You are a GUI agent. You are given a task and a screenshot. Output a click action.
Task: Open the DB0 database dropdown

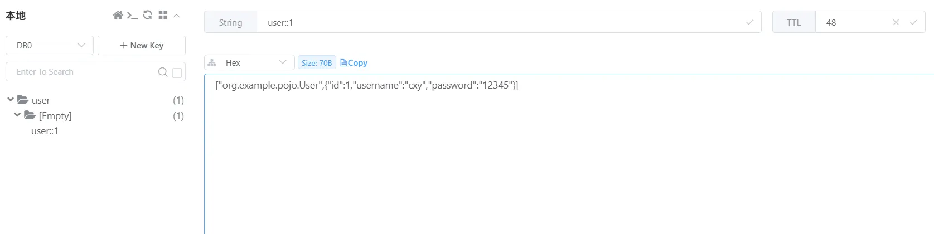(x=49, y=46)
